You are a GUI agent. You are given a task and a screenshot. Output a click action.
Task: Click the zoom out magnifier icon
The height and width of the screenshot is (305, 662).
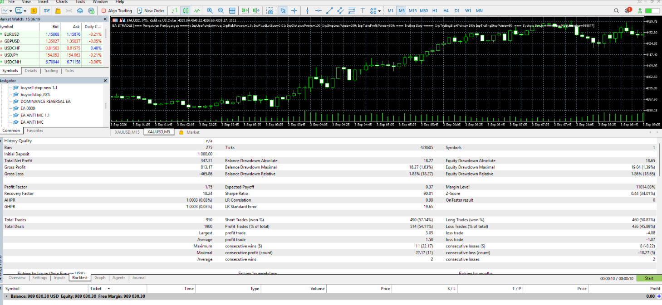click(x=221, y=10)
